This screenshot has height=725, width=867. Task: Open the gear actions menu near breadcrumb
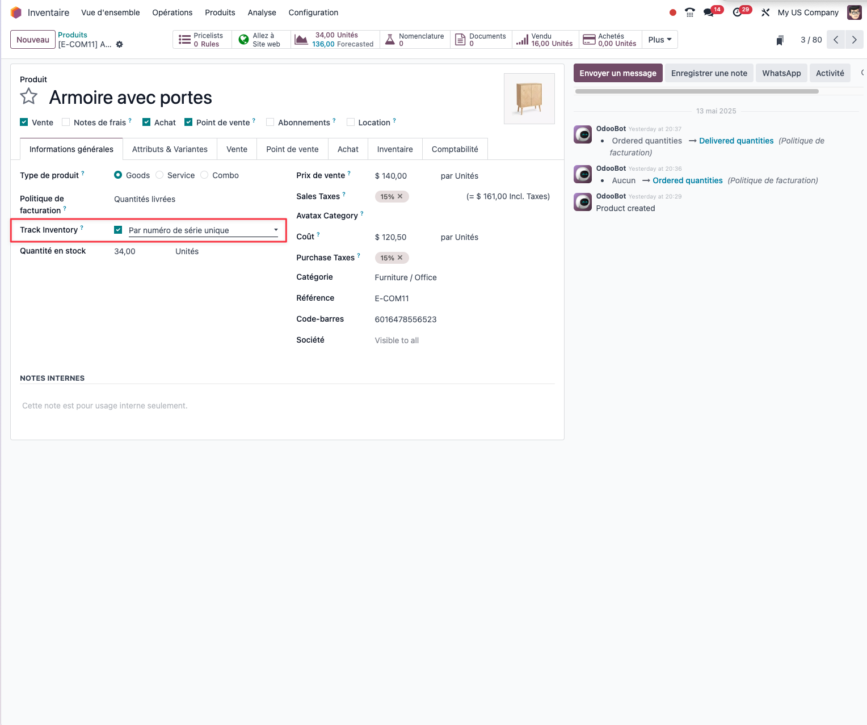[x=120, y=44]
